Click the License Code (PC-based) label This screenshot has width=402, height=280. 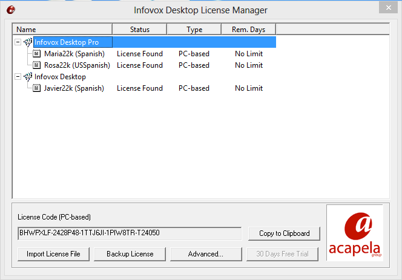pos(54,217)
